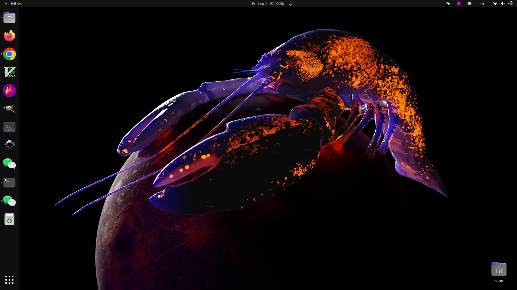
Task: Open the Trash from the dock
Action: (9, 219)
